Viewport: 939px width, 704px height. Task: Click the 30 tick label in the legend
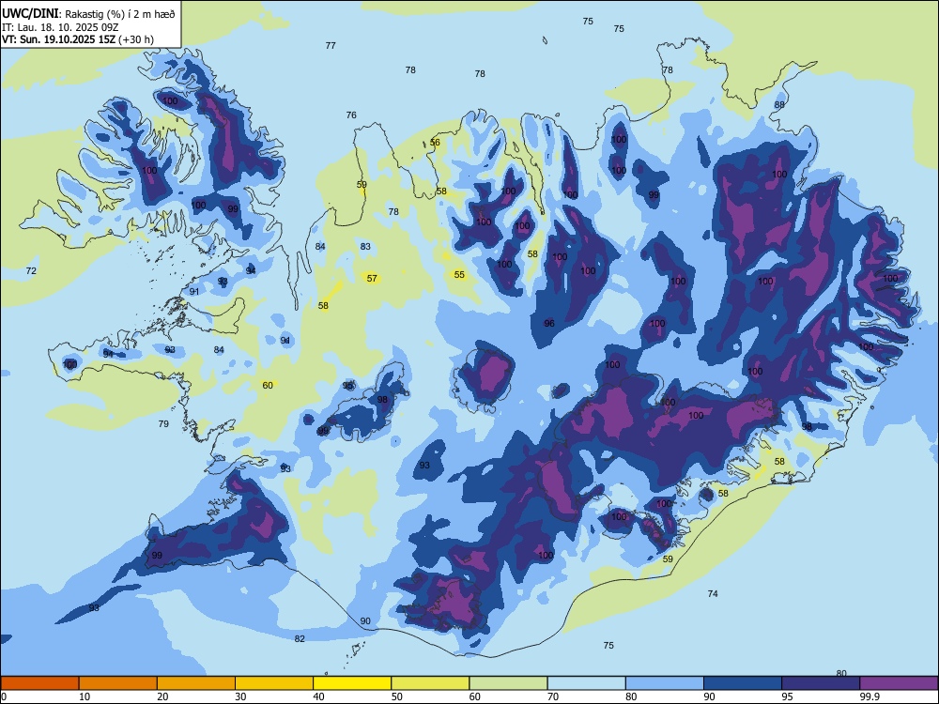pos(241,696)
